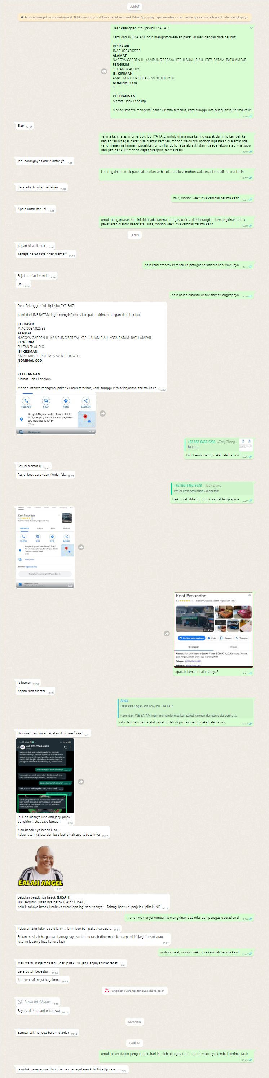Screen dimensions: 269x1078
Task: Jump to quoted 'Anda' Dear Pelanggan message
Action: (x=186, y=708)
